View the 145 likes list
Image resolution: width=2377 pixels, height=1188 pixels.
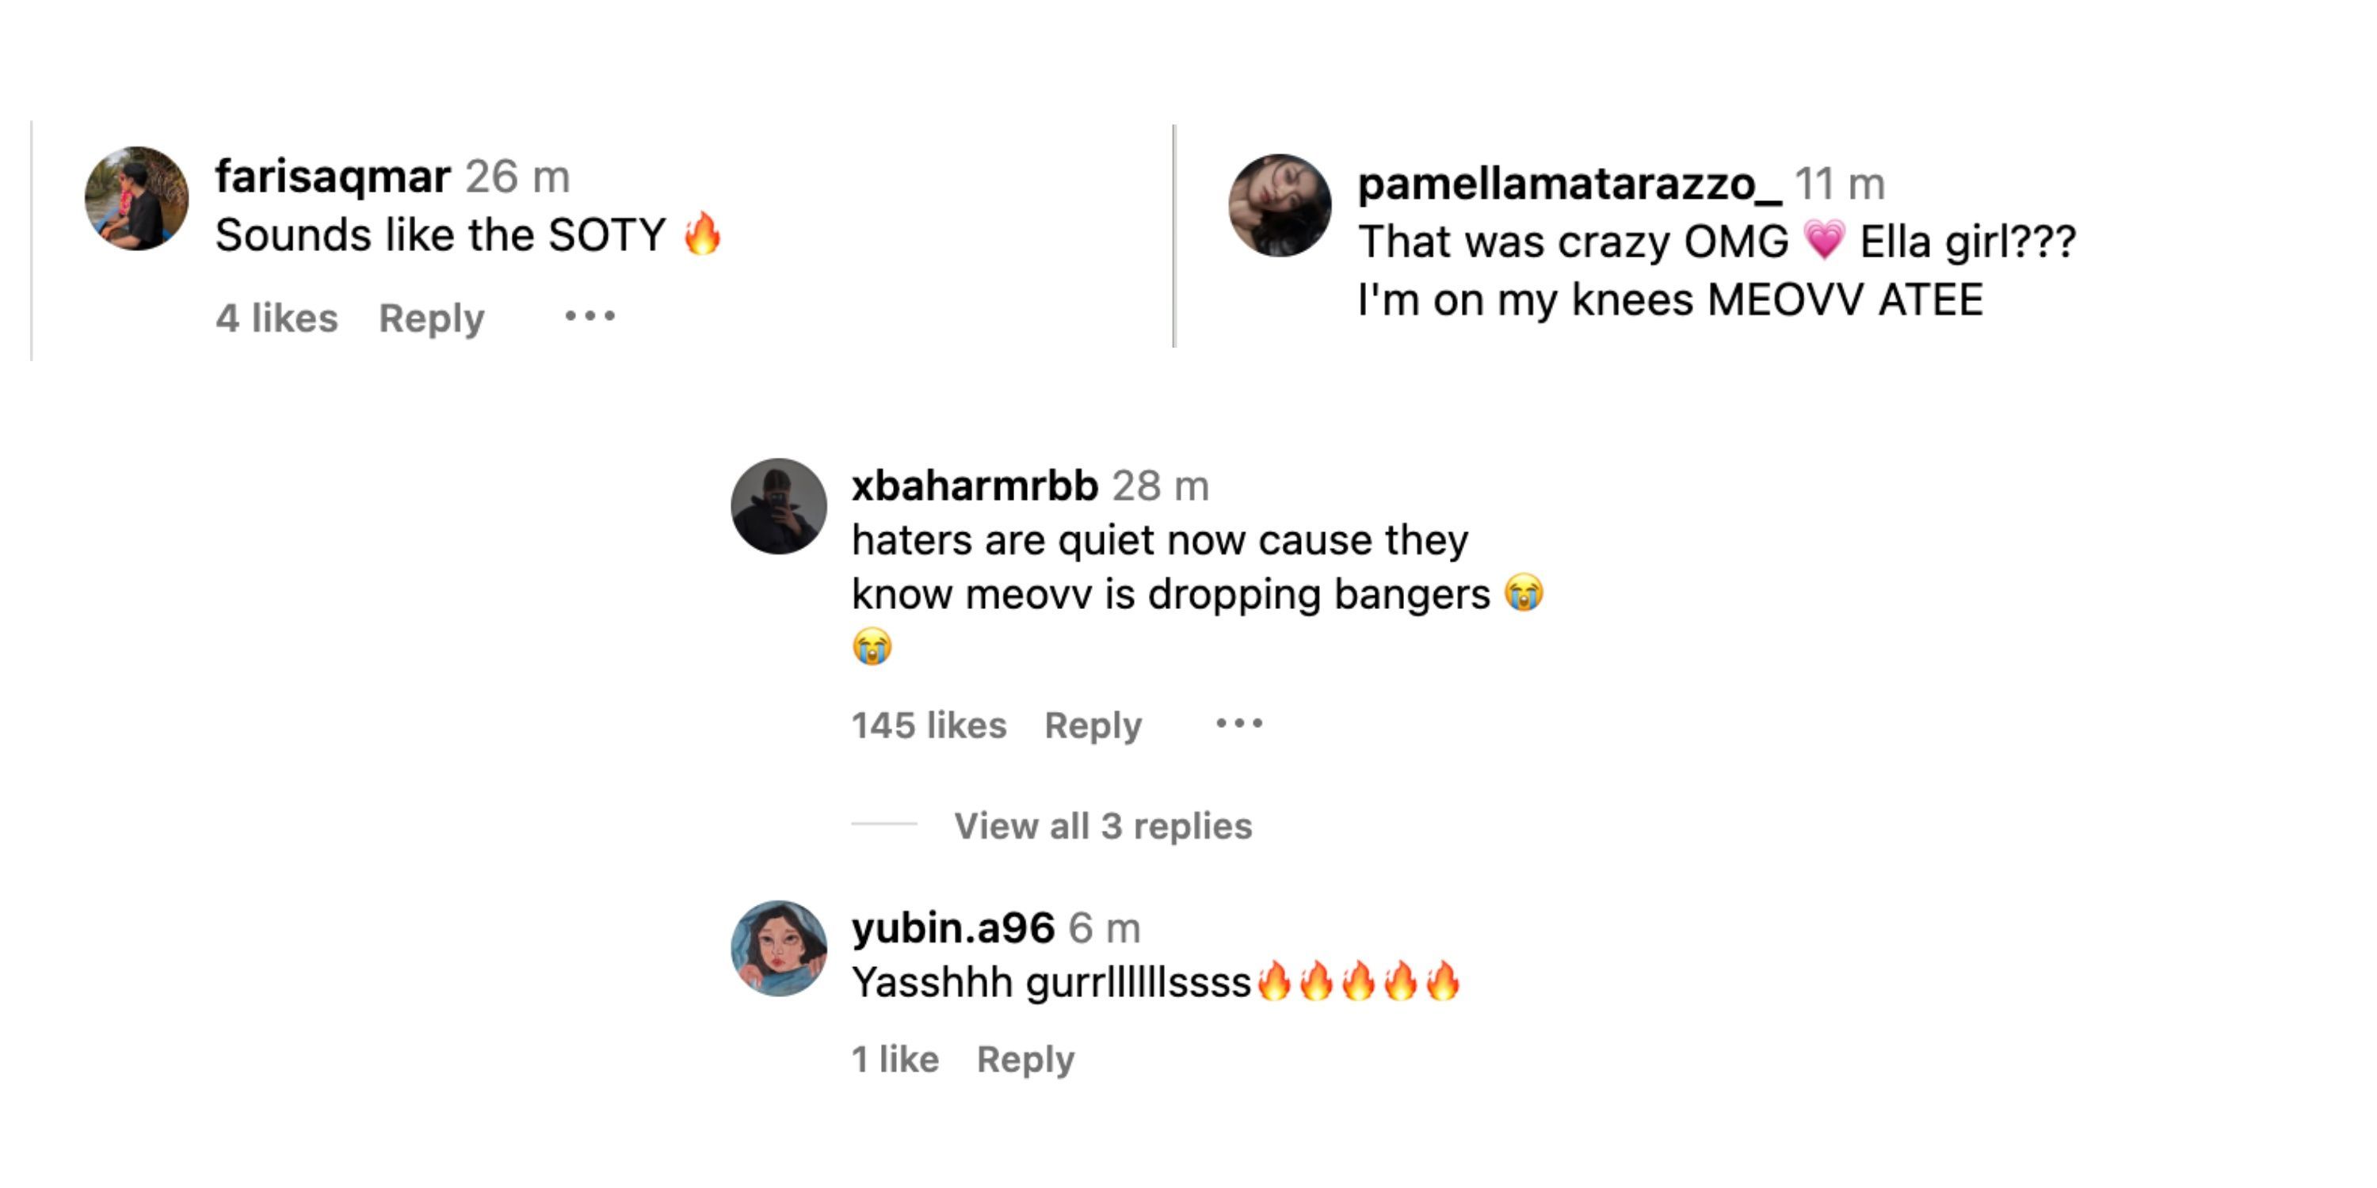click(929, 726)
